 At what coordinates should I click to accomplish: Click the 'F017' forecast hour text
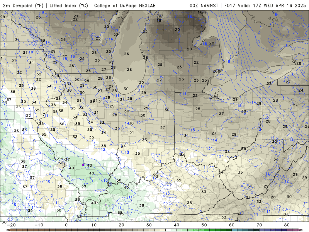(x=230, y=5)
